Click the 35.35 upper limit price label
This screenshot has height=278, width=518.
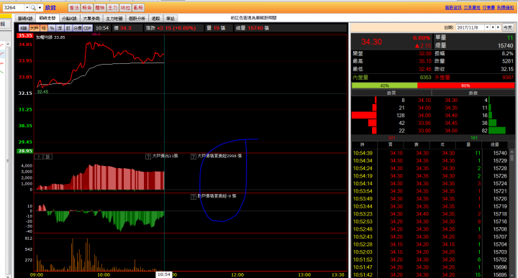pos(25,36)
